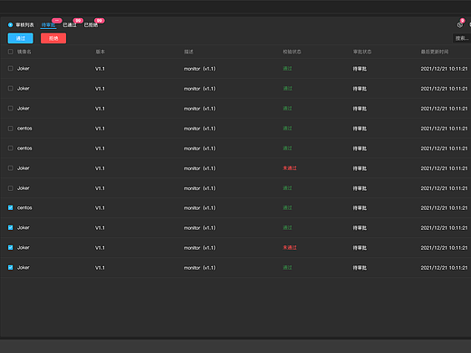Click the 待审批 status in the bottom row
The height and width of the screenshot is (353, 471).
pyautogui.click(x=360, y=268)
